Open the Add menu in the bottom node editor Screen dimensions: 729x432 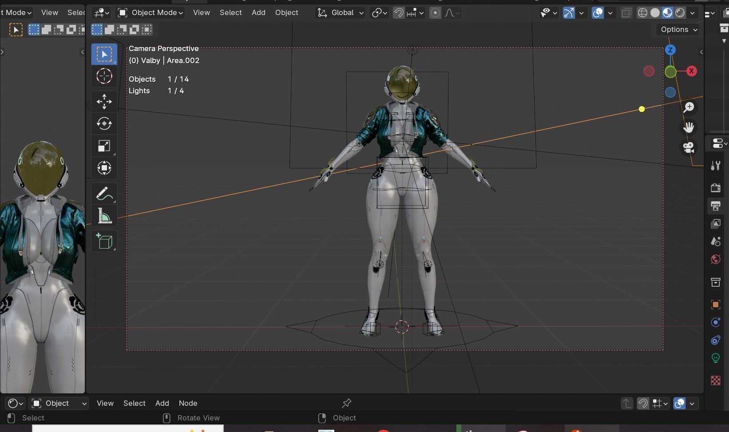[x=162, y=403]
